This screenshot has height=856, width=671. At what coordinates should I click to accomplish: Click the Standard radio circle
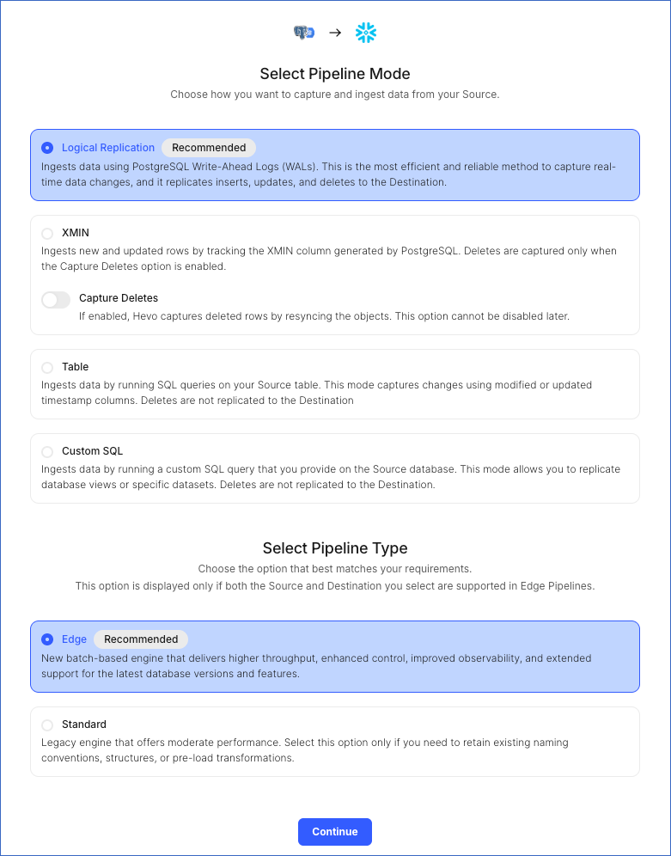[47, 725]
